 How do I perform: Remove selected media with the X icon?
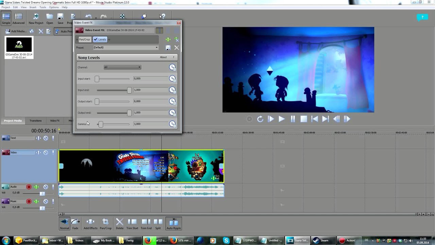point(41,31)
